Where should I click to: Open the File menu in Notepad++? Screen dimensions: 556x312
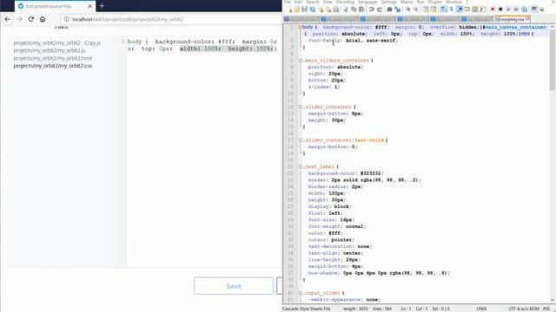pos(288,2)
